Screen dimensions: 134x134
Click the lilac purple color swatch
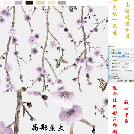18,3
